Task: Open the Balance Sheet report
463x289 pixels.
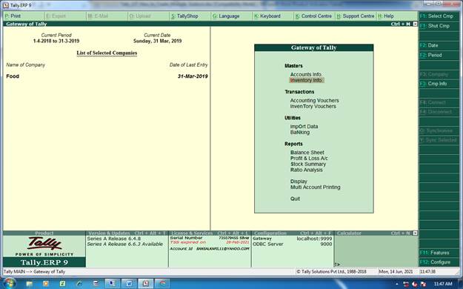Action: point(307,153)
